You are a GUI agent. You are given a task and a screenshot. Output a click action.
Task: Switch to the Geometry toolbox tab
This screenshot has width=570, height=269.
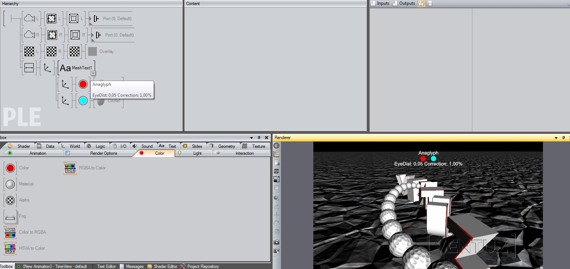pos(223,146)
